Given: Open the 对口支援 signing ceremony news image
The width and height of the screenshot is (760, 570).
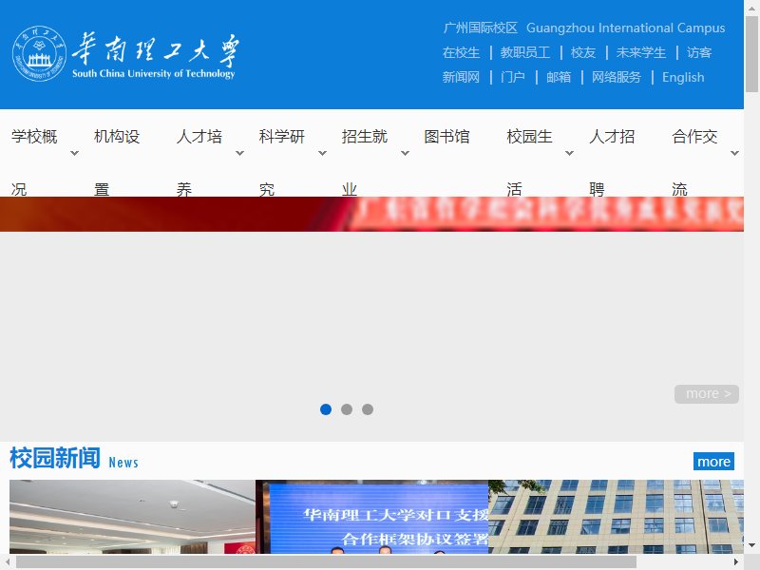Looking at the screenshot, I should (x=371, y=517).
